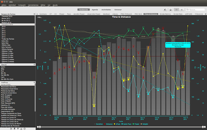Toggle the Weight series in legend

pos(145,124)
